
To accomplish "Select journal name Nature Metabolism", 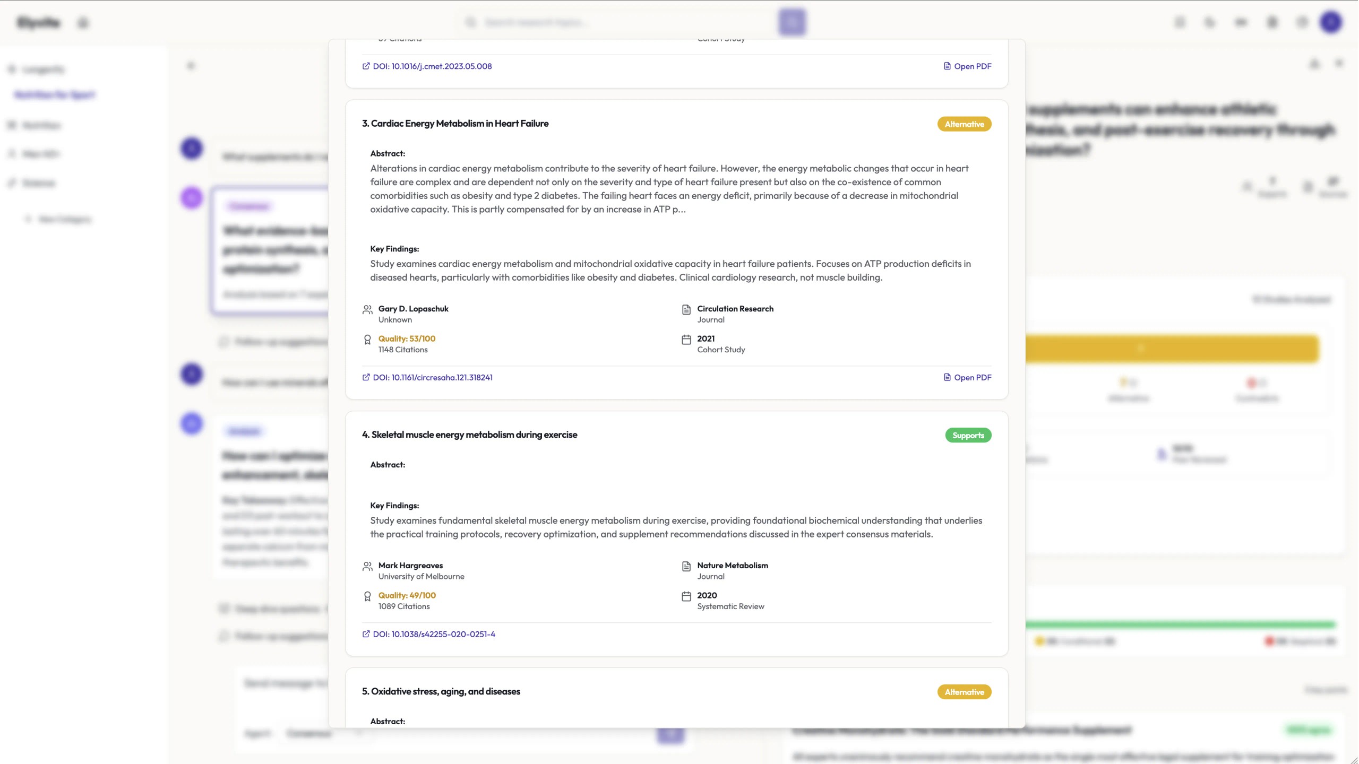I will click(733, 566).
